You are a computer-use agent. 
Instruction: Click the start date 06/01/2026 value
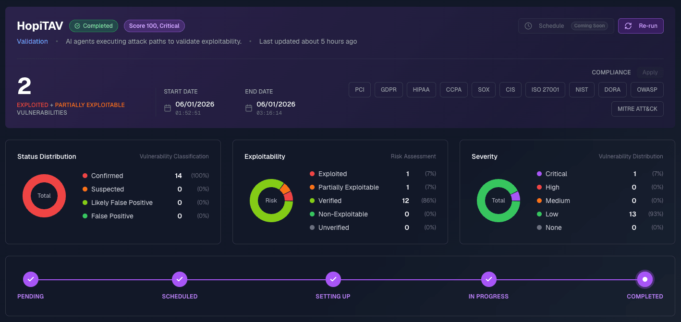[195, 104]
